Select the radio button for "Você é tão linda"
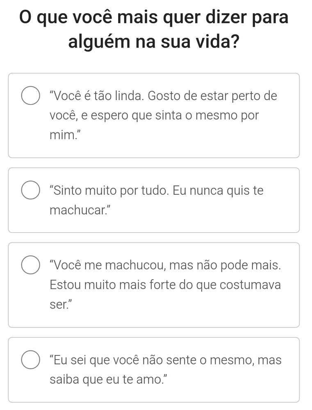This screenshot has width=312, height=410. [31, 96]
